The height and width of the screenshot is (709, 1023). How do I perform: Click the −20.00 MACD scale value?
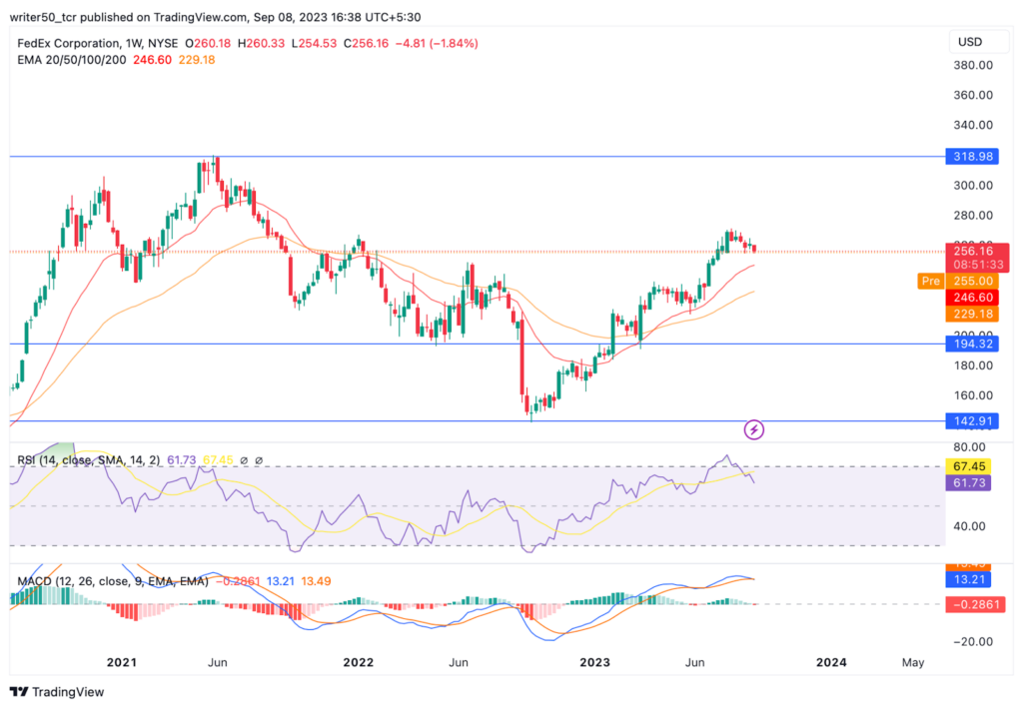pos(973,642)
